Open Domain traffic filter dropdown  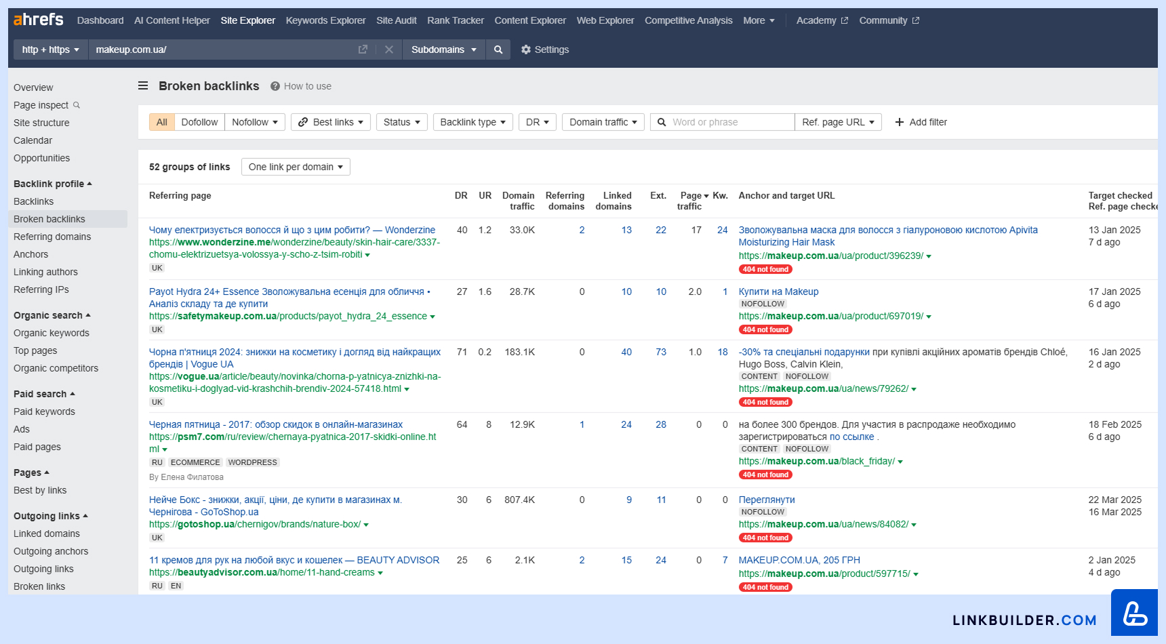pyautogui.click(x=603, y=122)
